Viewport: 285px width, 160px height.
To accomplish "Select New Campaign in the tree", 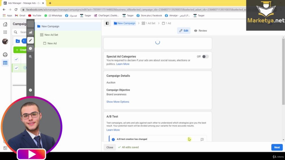I will pyautogui.click(x=68, y=26).
